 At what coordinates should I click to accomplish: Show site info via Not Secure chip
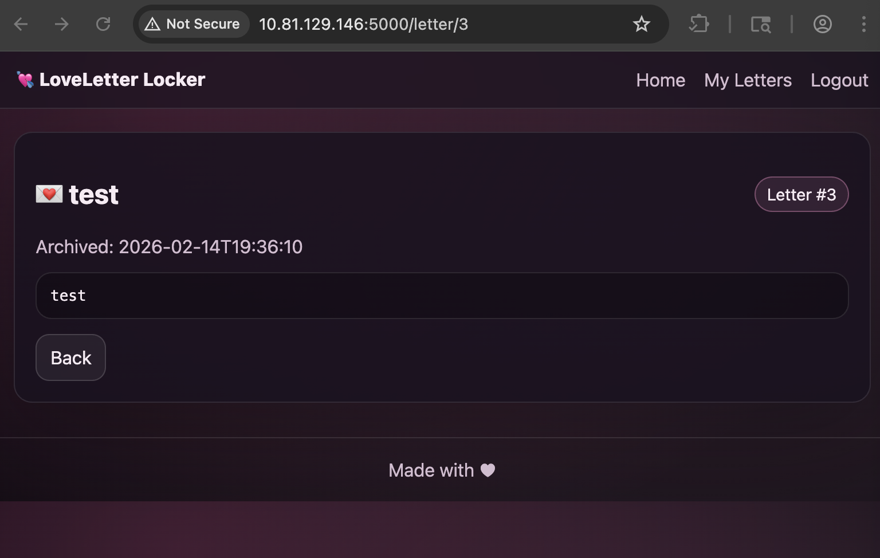click(193, 24)
